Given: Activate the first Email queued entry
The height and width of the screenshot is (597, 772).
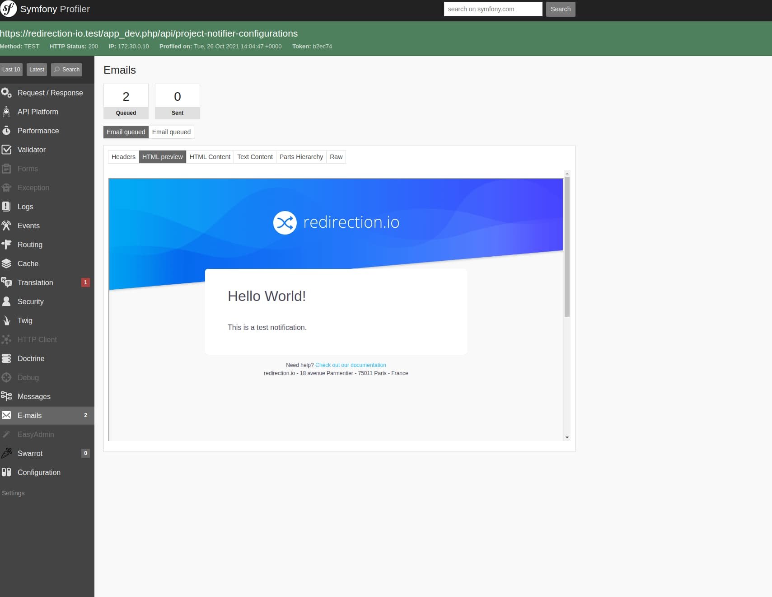Looking at the screenshot, I should [126, 132].
